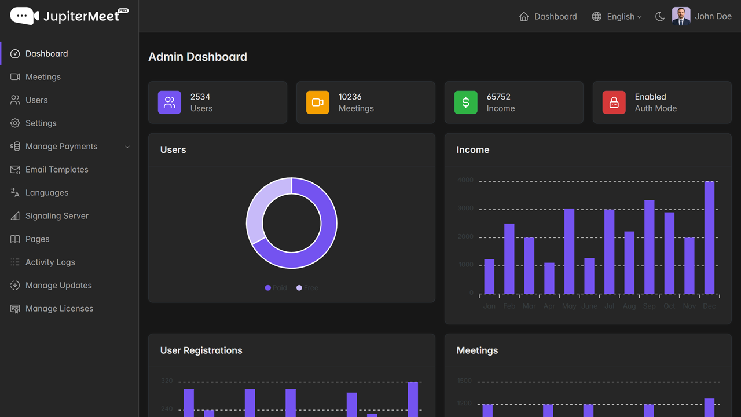Click the JupiterMeet logo icon
Screen dimensions: 741x417
click(24, 16)
